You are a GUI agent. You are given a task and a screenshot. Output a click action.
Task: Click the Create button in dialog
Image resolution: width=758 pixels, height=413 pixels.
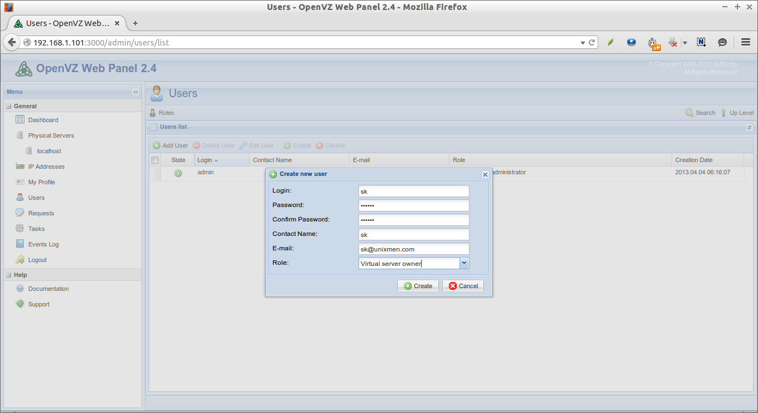pos(418,286)
